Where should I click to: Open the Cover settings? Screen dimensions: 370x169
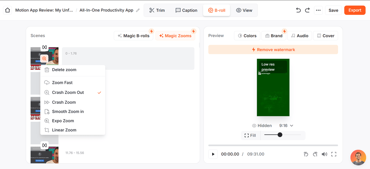point(325,36)
